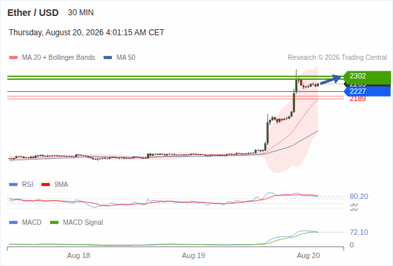The height and width of the screenshot is (266, 393).
Task: Click the Aug 19 date axis label
Action: point(193,255)
